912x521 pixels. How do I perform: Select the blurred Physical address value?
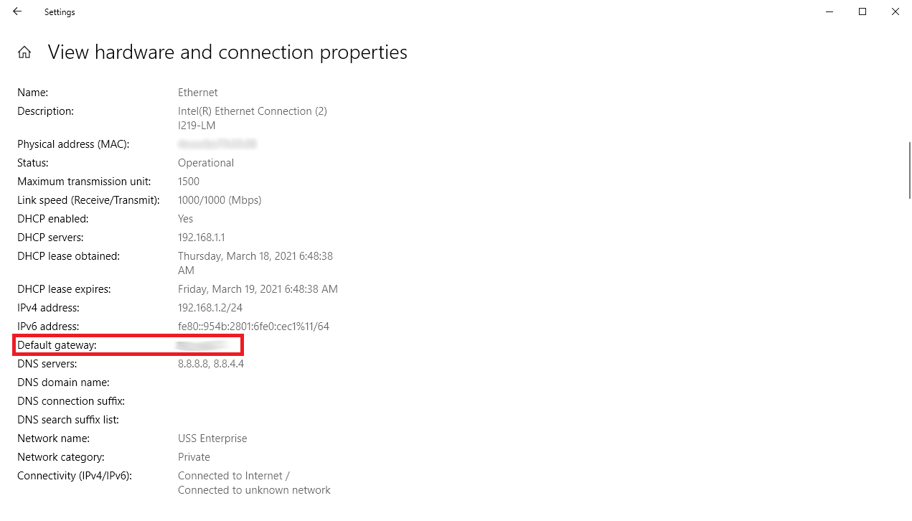pyautogui.click(x=217, y=144)
